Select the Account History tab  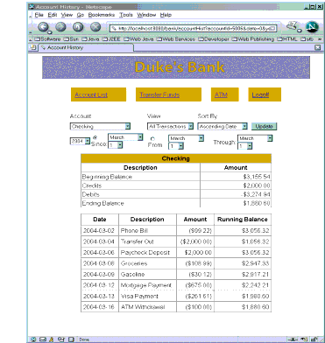[86, 47]
